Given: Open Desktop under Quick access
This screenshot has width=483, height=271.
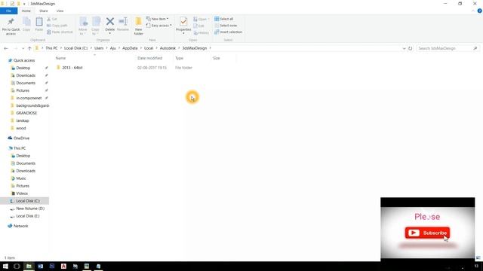Looking at the screenshot, I should (x=23, y=68).
